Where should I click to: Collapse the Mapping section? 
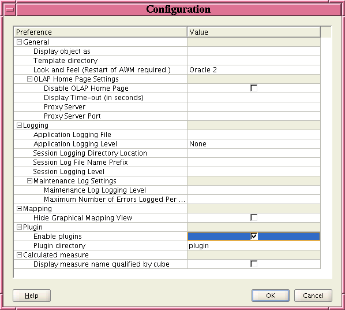pyautogui.click(x=20, y=209)
